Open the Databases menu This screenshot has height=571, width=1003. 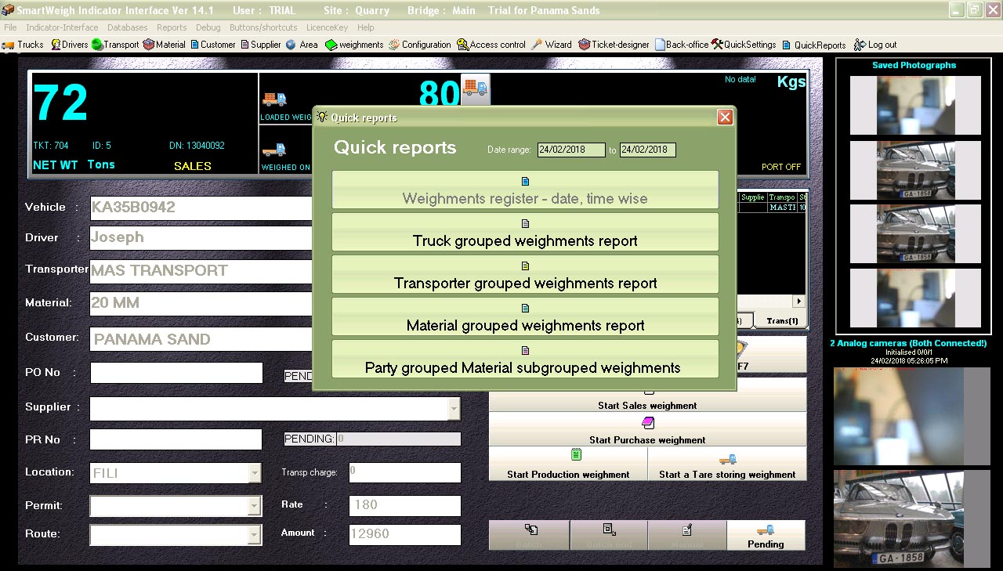coord(128,27)
